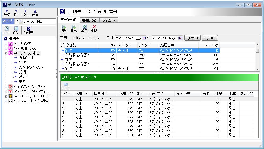Viewport: 264px width, 149px height.
Task: Click the ellipsis lookup button beside 44
Action: click(21, 21)
